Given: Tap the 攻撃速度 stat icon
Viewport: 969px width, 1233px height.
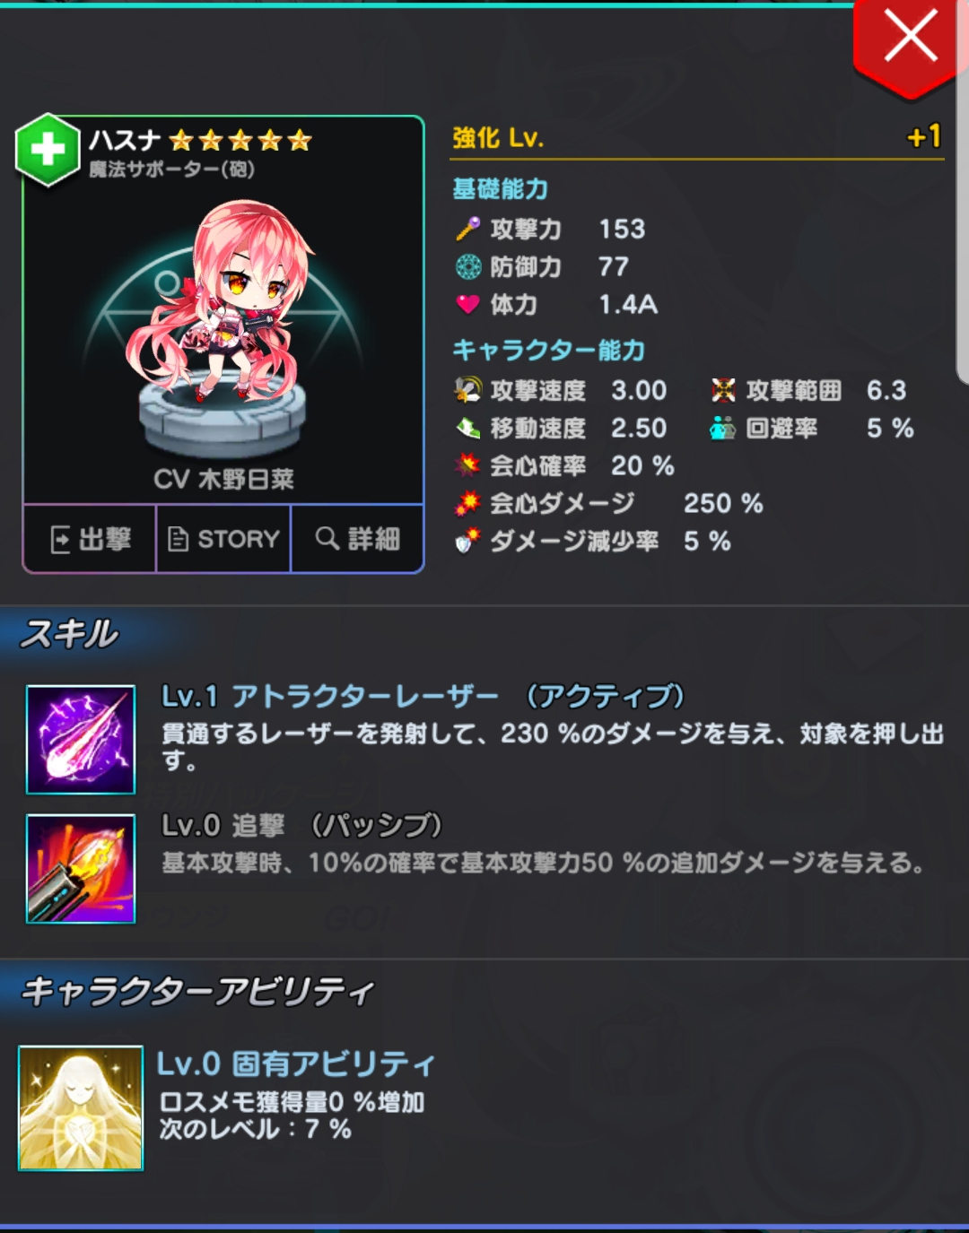Looking at the screenshot, I should [x=467, y=390].
